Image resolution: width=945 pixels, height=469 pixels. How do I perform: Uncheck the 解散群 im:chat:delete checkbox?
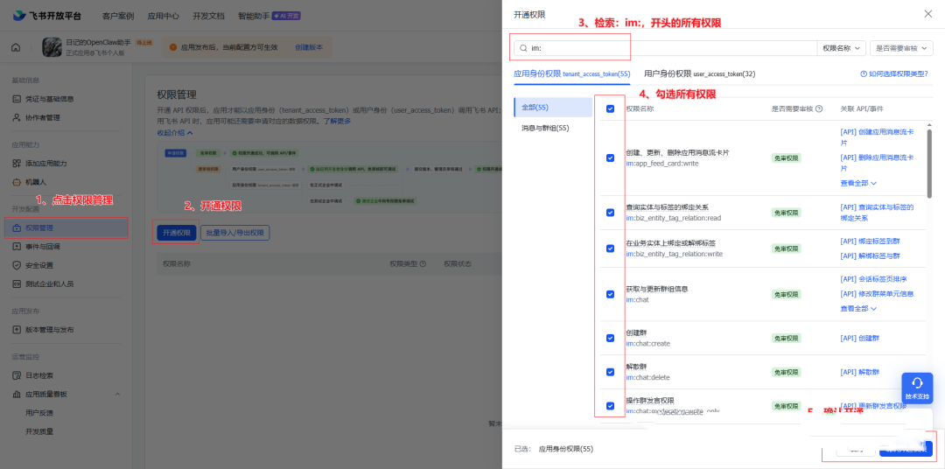point(610,372)
